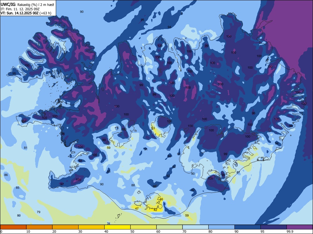Viewport: 313px width, 234px height.
Task: Click the legend tick label 50
Action: 132,232
